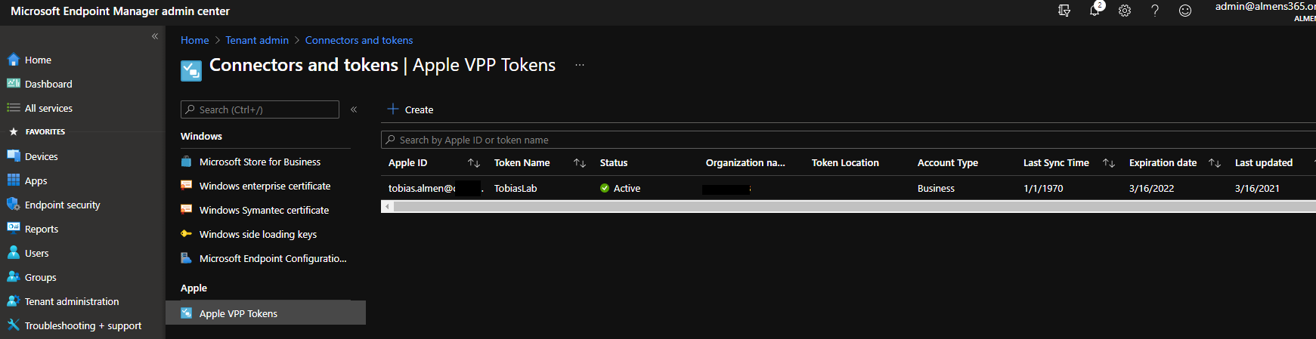Click the Endpoint security shield icon

[13, 205]
